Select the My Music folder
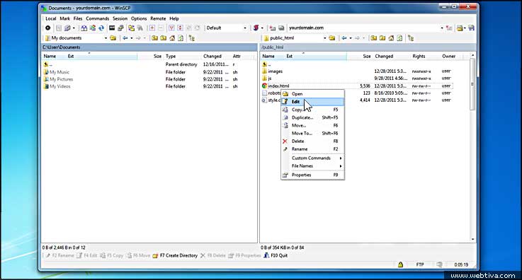522x280 pixels. point(59,72)
